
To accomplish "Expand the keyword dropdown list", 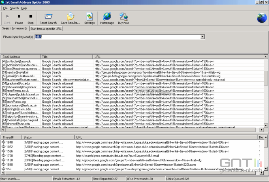I will (203, 37).
